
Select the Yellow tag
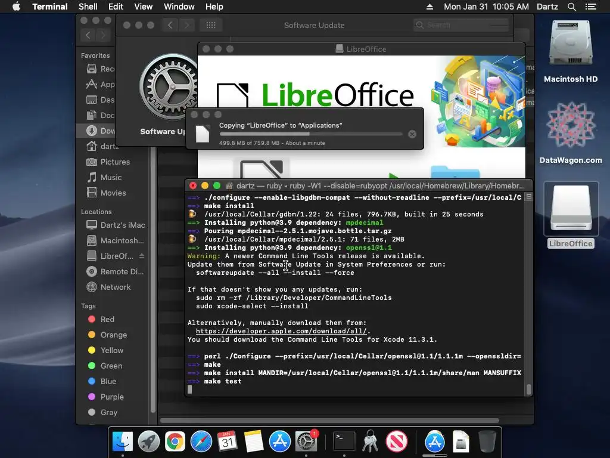(x=112, y=350)
